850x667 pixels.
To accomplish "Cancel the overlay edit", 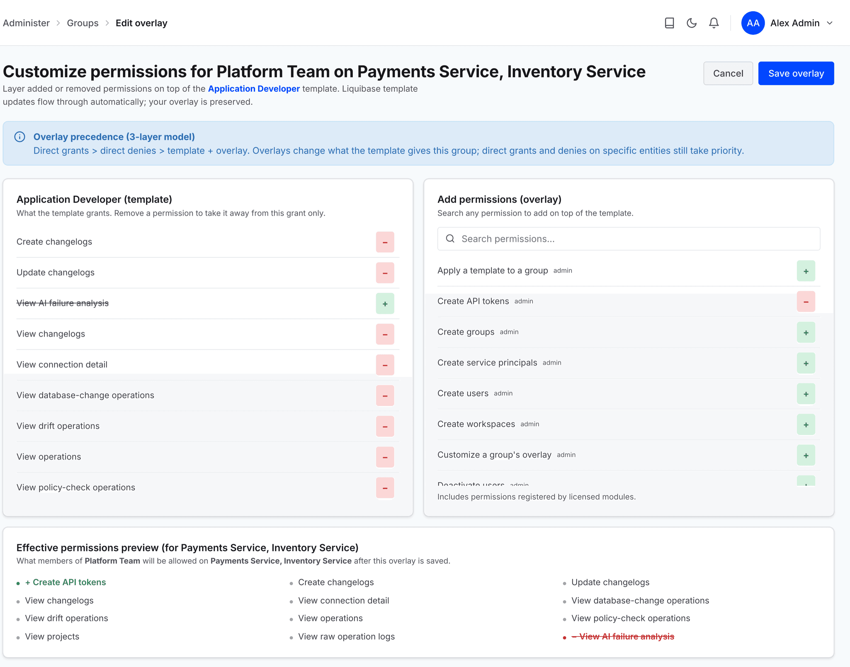I will [728, 73].
